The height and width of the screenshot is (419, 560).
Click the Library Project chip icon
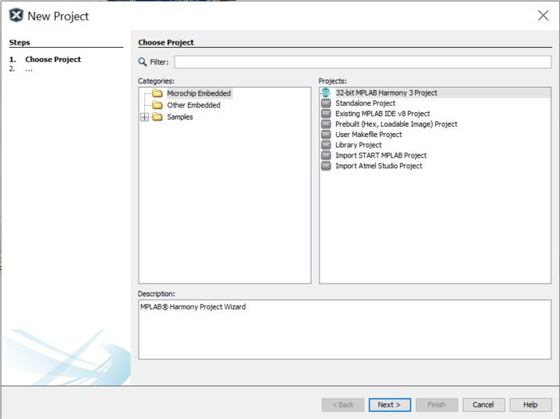tap(326, 145)
